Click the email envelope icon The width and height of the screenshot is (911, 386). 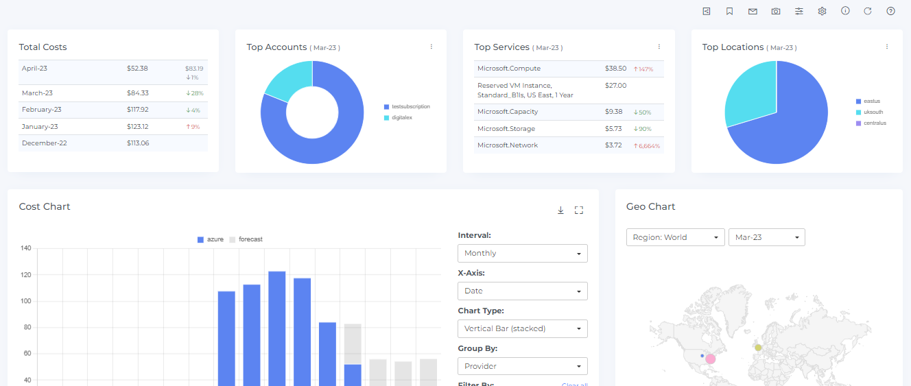[753, 11]
